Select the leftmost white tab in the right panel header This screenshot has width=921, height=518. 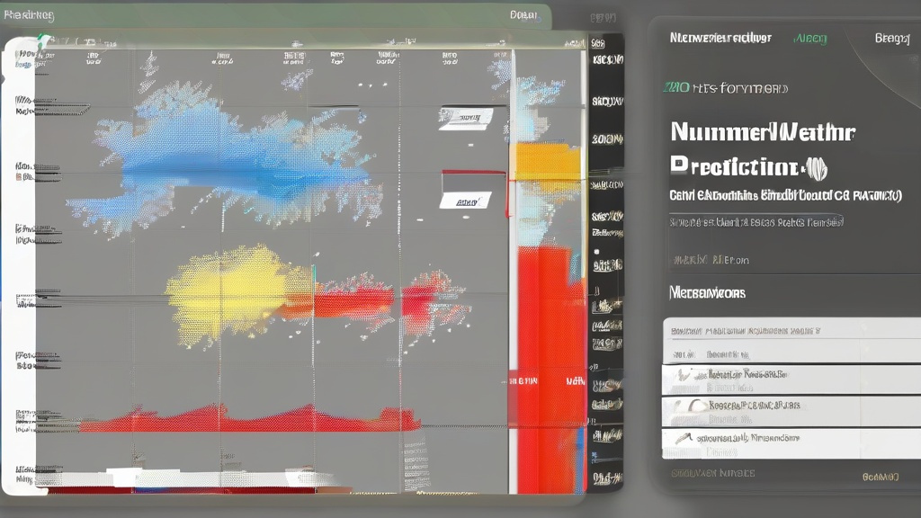point(720,38)
